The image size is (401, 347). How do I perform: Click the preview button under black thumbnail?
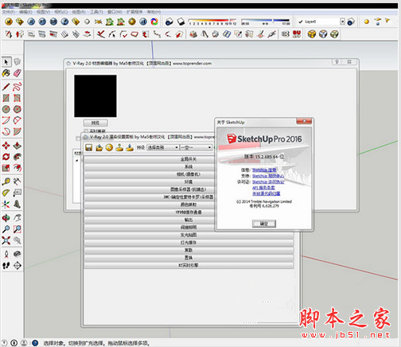95,123
